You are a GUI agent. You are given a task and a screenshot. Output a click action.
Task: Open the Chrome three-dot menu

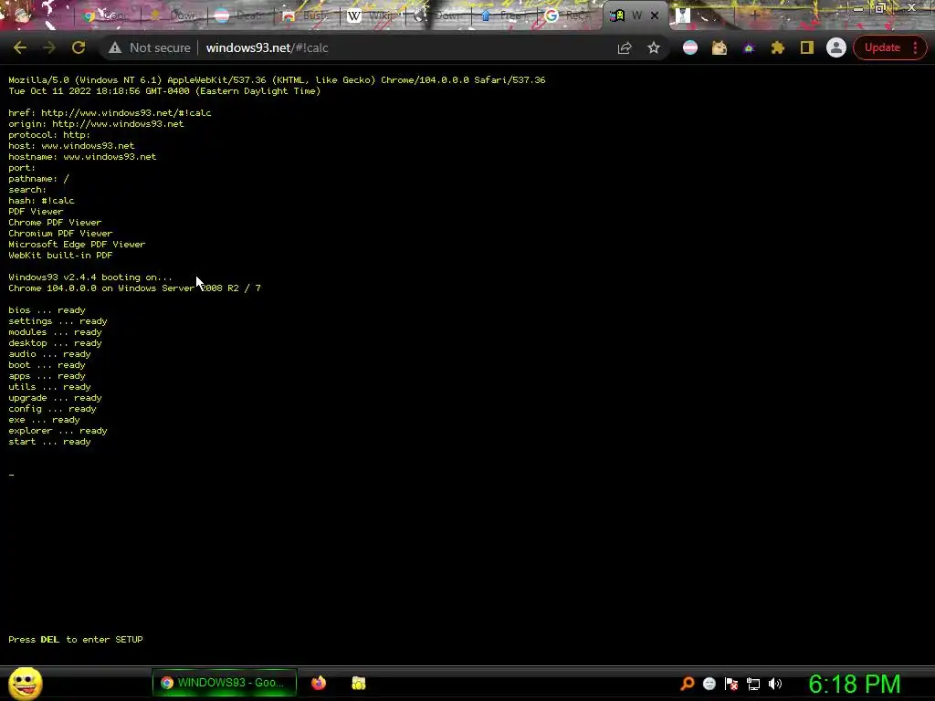point(916,47)
